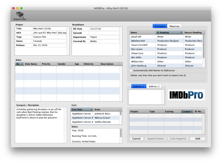Open the Import Sites toolbar icon
The image size is (222, 163).
[20, 16]
